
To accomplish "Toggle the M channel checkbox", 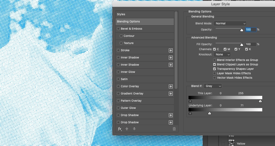I will click(x=225, y=49).
